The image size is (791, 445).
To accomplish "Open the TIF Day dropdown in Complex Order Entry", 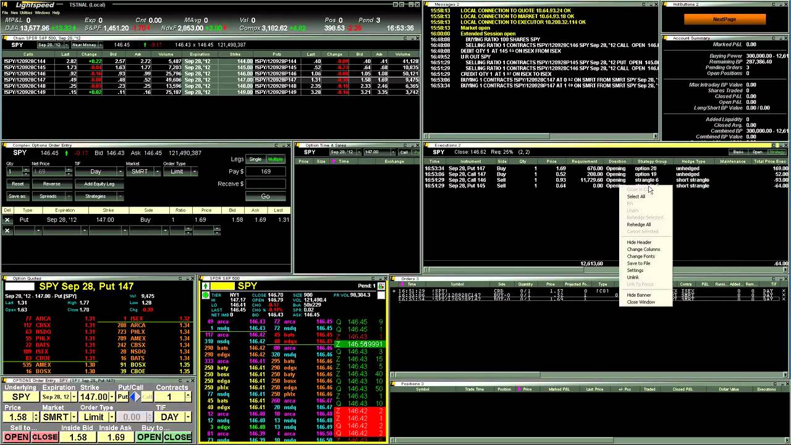I will point(119,171).
